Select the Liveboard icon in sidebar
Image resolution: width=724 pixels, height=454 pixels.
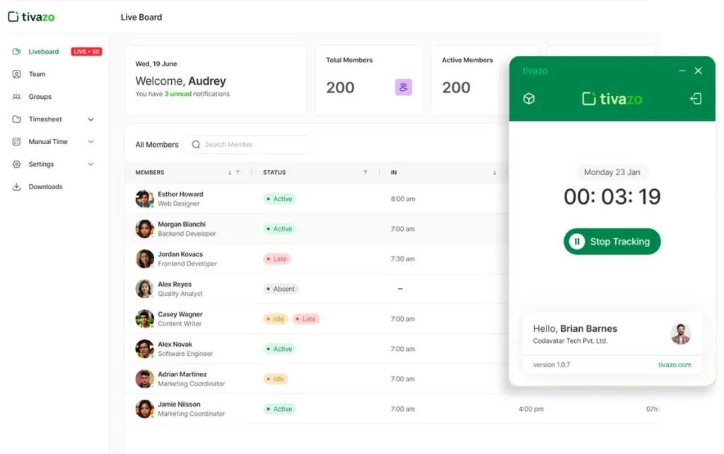tap(18, 52)
